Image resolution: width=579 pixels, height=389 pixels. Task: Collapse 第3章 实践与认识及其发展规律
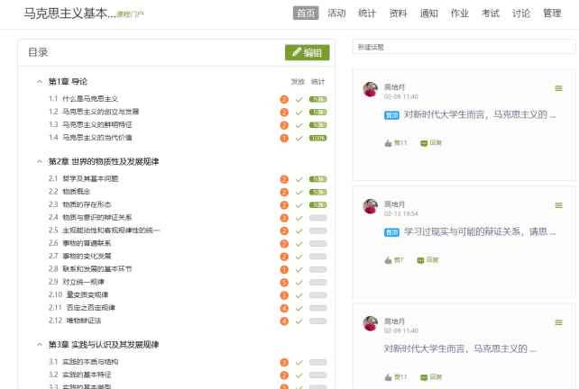[40, 345]
